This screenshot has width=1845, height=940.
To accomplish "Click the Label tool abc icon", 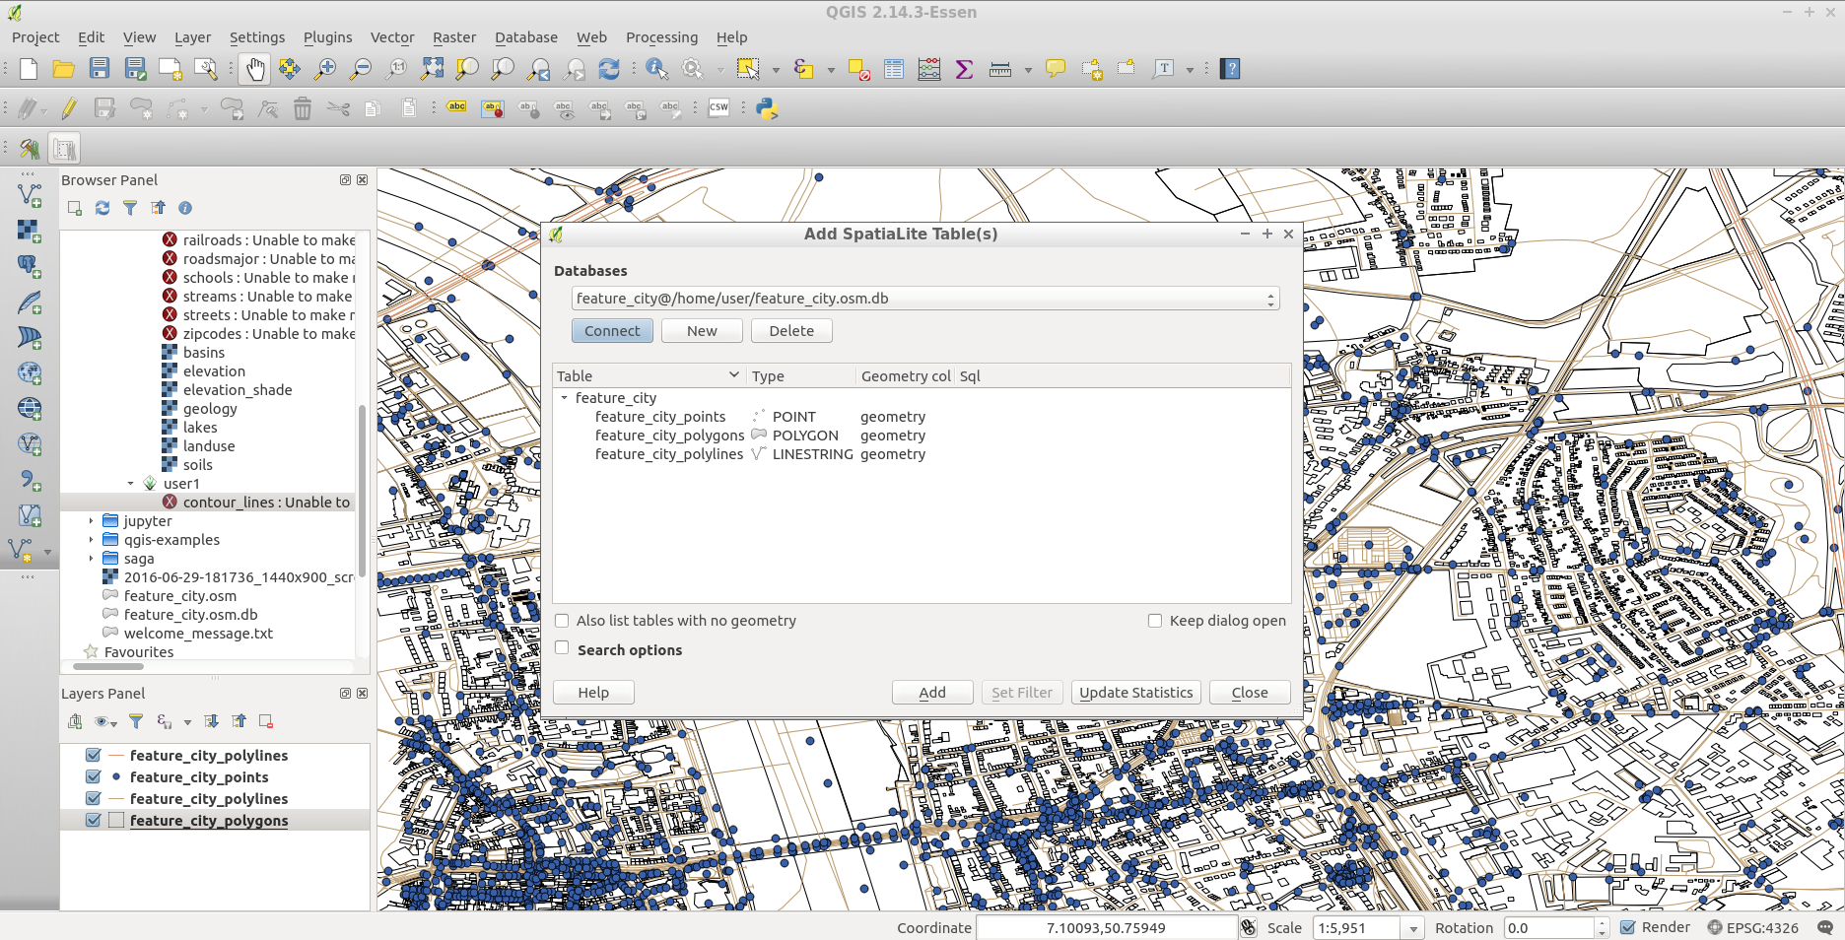I will 457,107.
